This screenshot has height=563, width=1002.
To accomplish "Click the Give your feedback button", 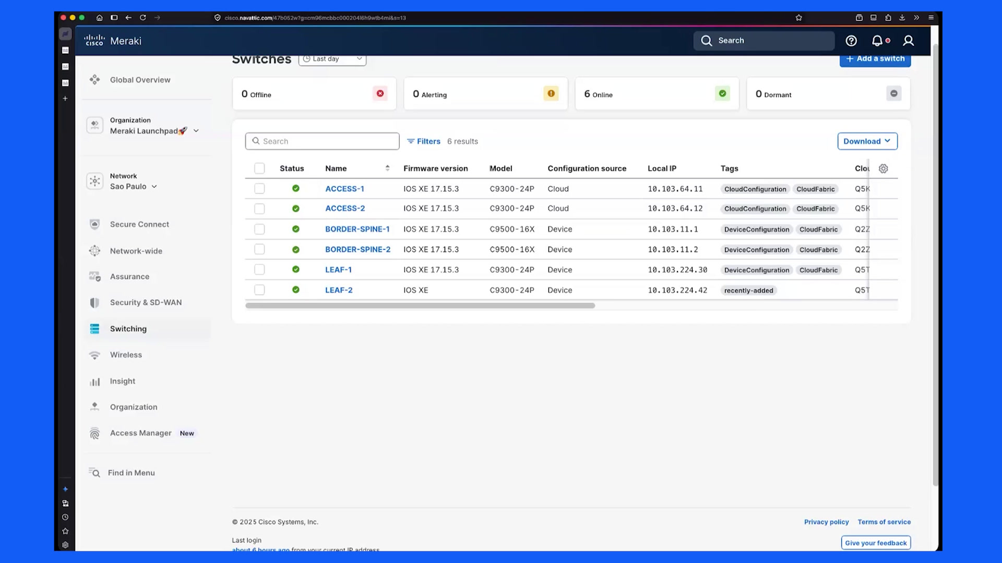I will 876,543.
